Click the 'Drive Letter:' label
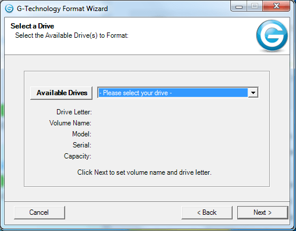This screenshot has width=296, height=231. tap(74, 112)
